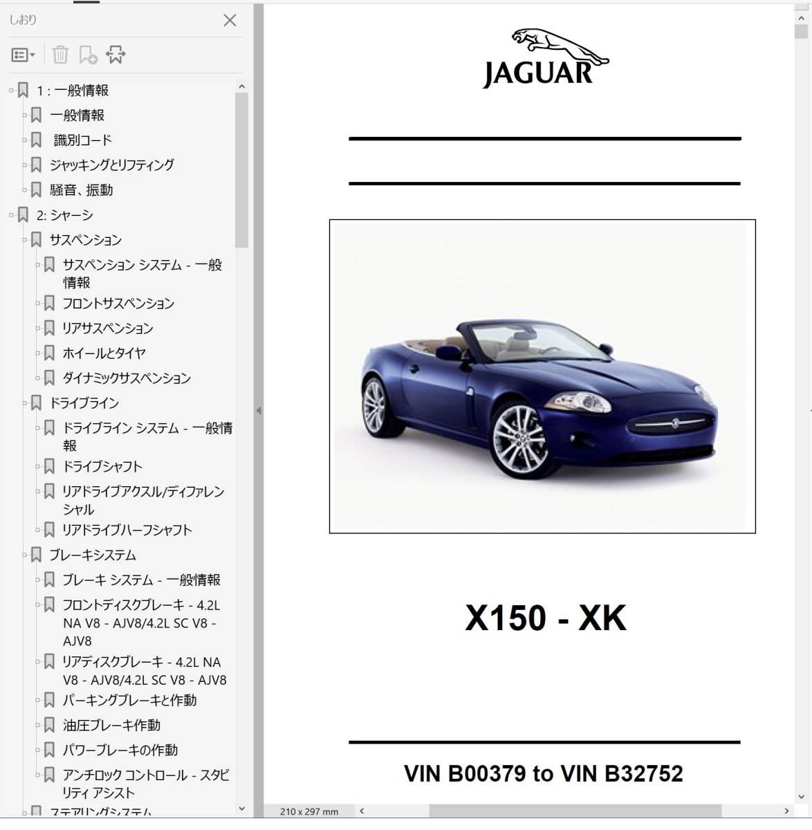The height and width of the screenshot is (830, 812).
Task: Click the add new bookmark icon
Action: [x=88, y=55]
